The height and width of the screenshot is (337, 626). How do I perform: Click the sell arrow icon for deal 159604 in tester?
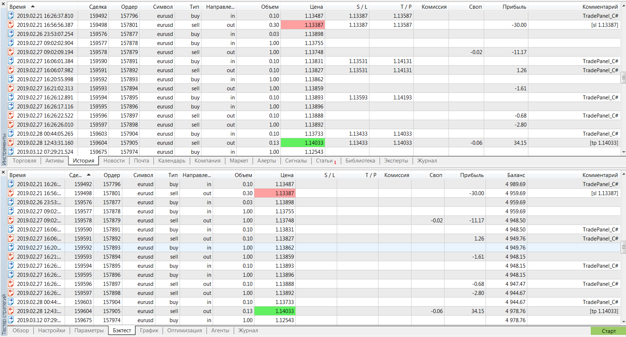click(x=10, y=311)
